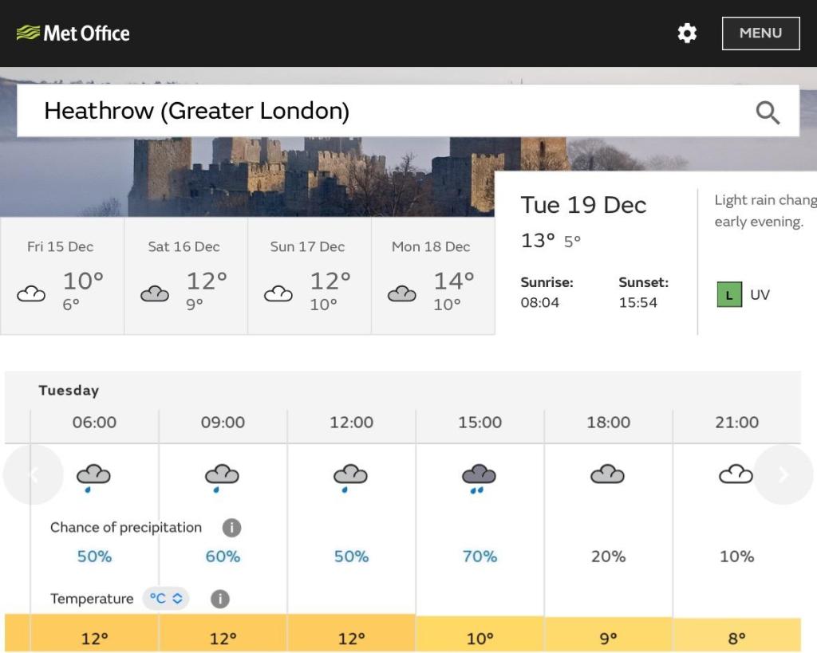Image resolution: width=817 pixels, height=653 pixels.
Task: Click the Met Office logo
Action: tap(73, 33)
